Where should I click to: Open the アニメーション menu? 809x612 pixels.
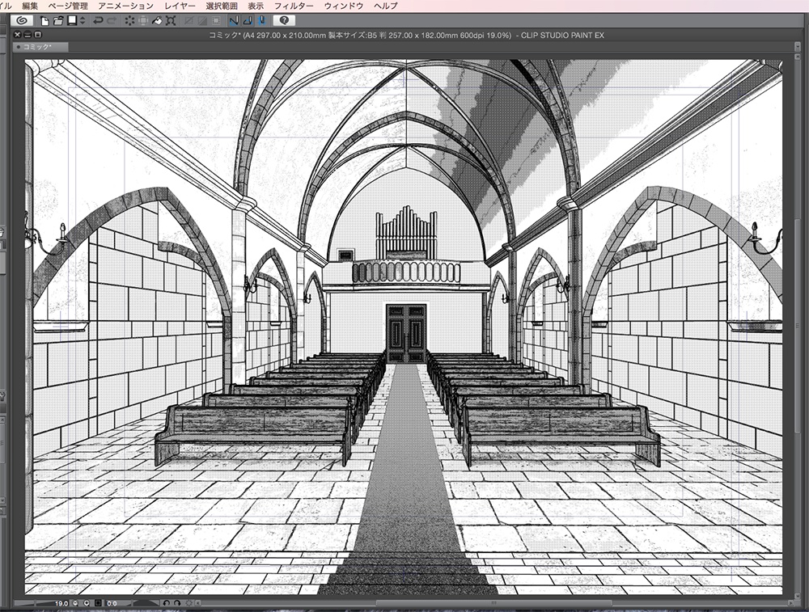tap(125, 6)
